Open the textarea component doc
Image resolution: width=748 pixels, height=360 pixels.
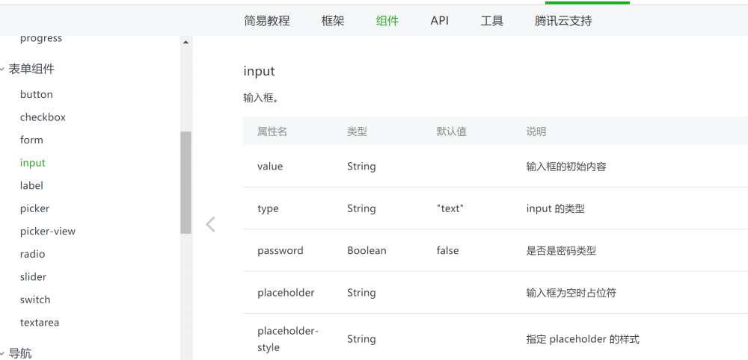tap(40, 323)
